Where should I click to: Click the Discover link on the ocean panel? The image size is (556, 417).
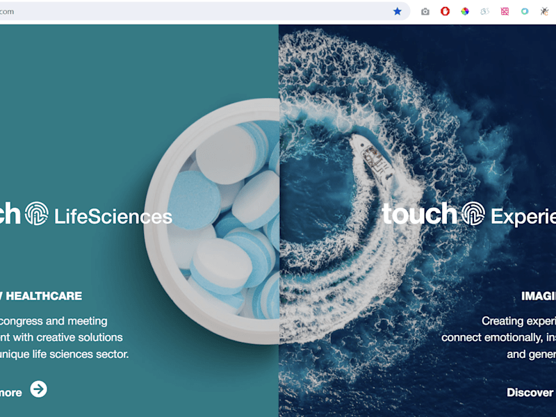click(530, 393)
